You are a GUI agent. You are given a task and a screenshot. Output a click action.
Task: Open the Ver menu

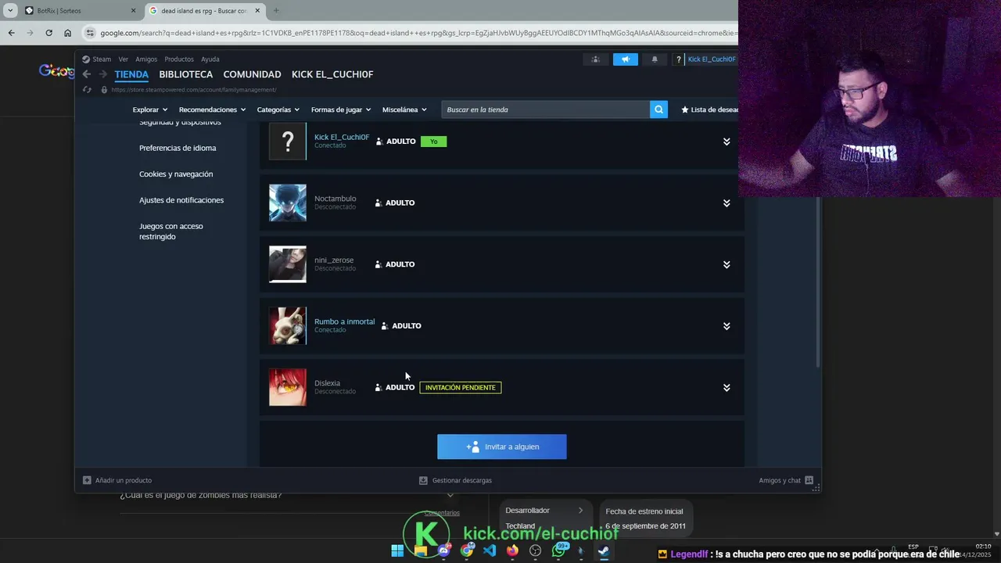pyautogui.click(x=124, y=59)
